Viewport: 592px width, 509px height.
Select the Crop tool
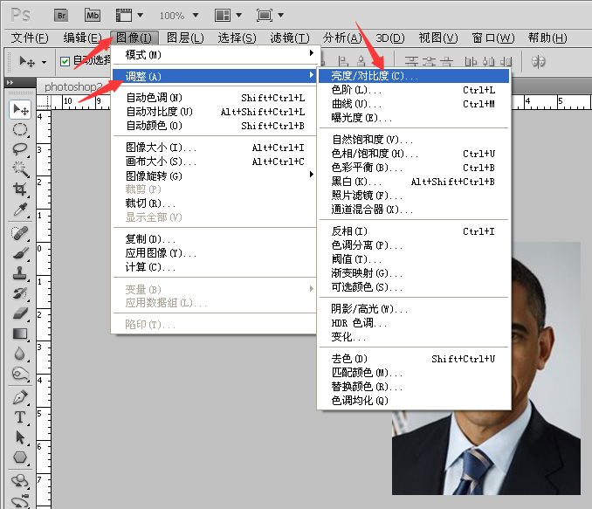coord(20,189)
